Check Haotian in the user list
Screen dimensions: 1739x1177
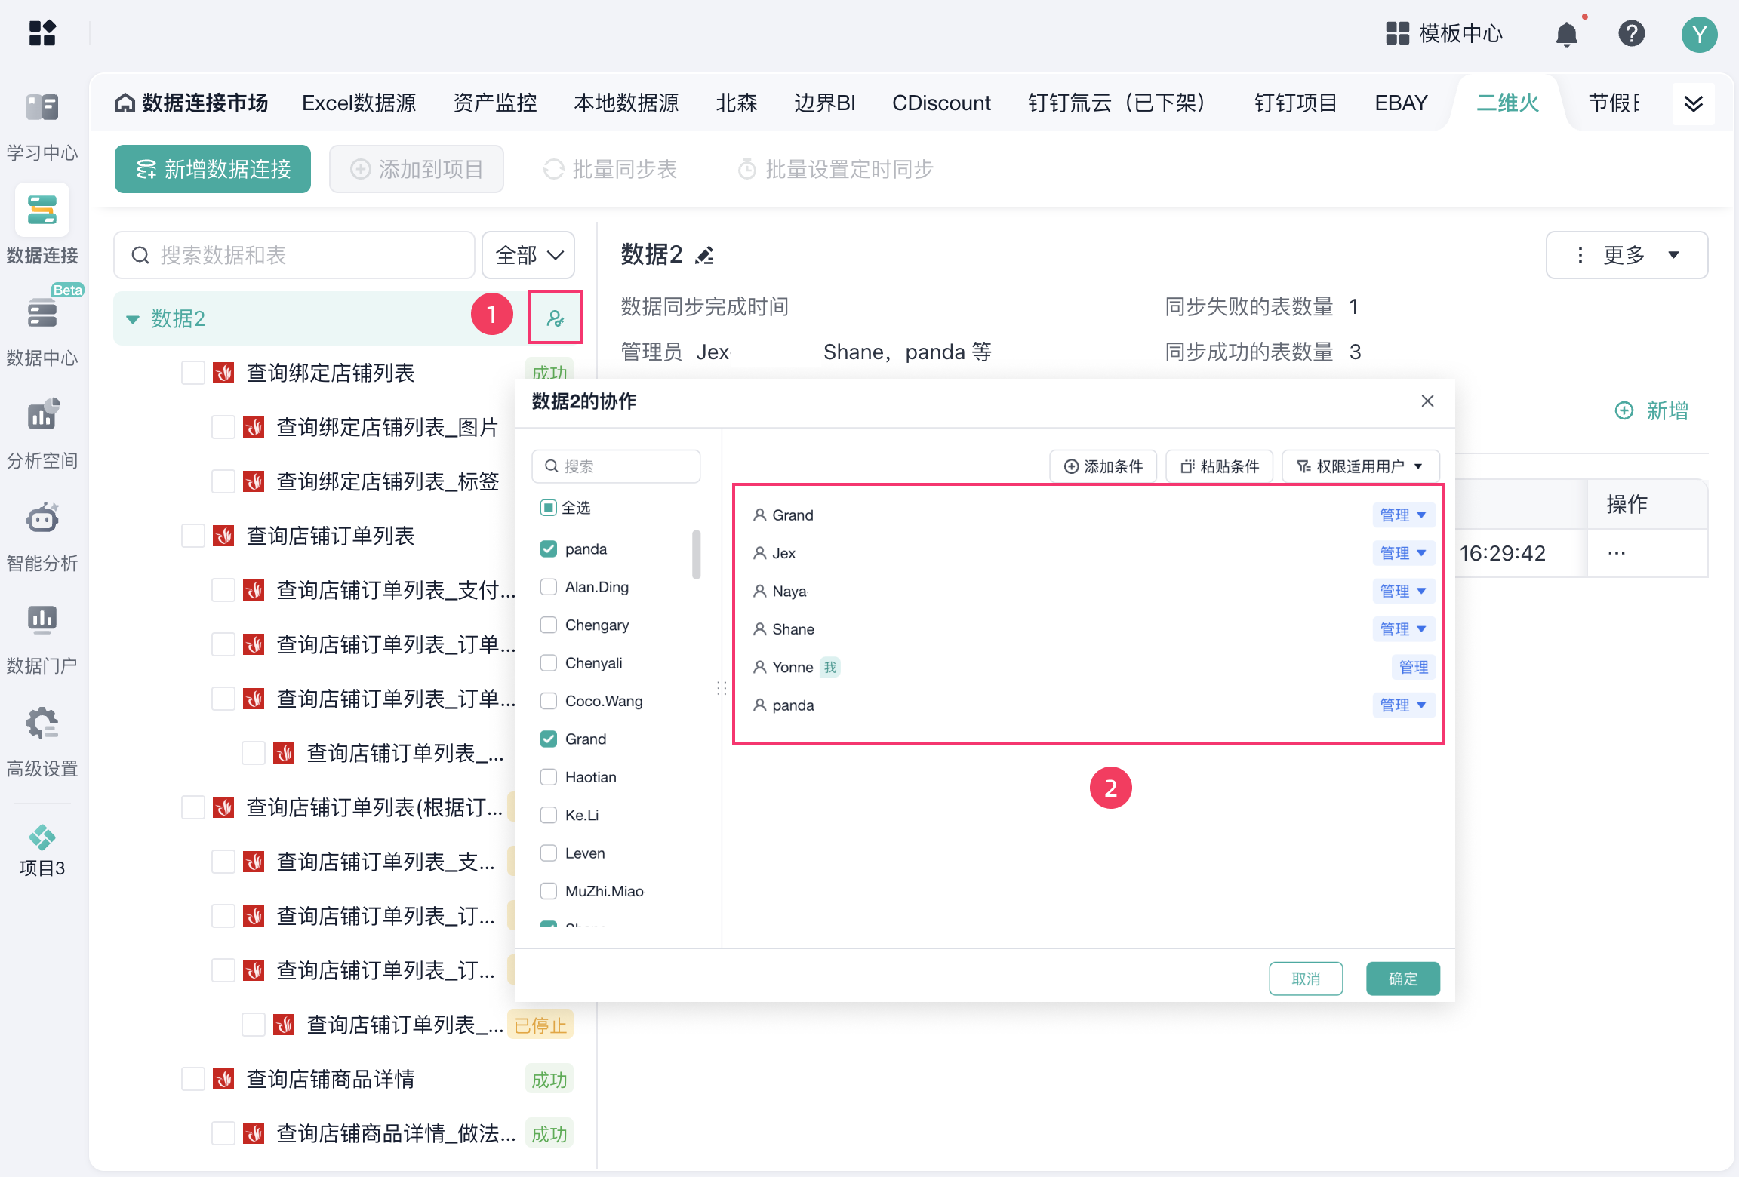[x=549, y=777]
